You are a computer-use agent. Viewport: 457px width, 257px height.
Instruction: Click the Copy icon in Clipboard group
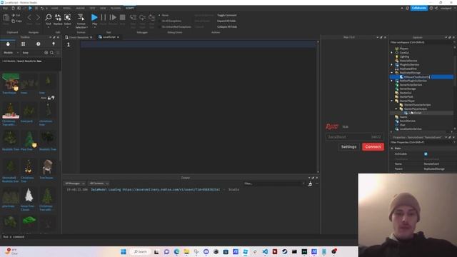(x=14, y=21)
